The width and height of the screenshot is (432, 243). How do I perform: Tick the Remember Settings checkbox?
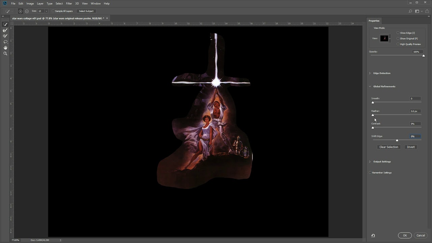370,173
